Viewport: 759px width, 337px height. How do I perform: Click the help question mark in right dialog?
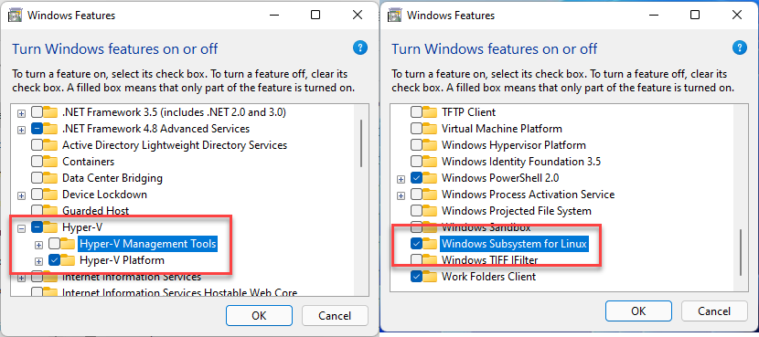point(740,47)
